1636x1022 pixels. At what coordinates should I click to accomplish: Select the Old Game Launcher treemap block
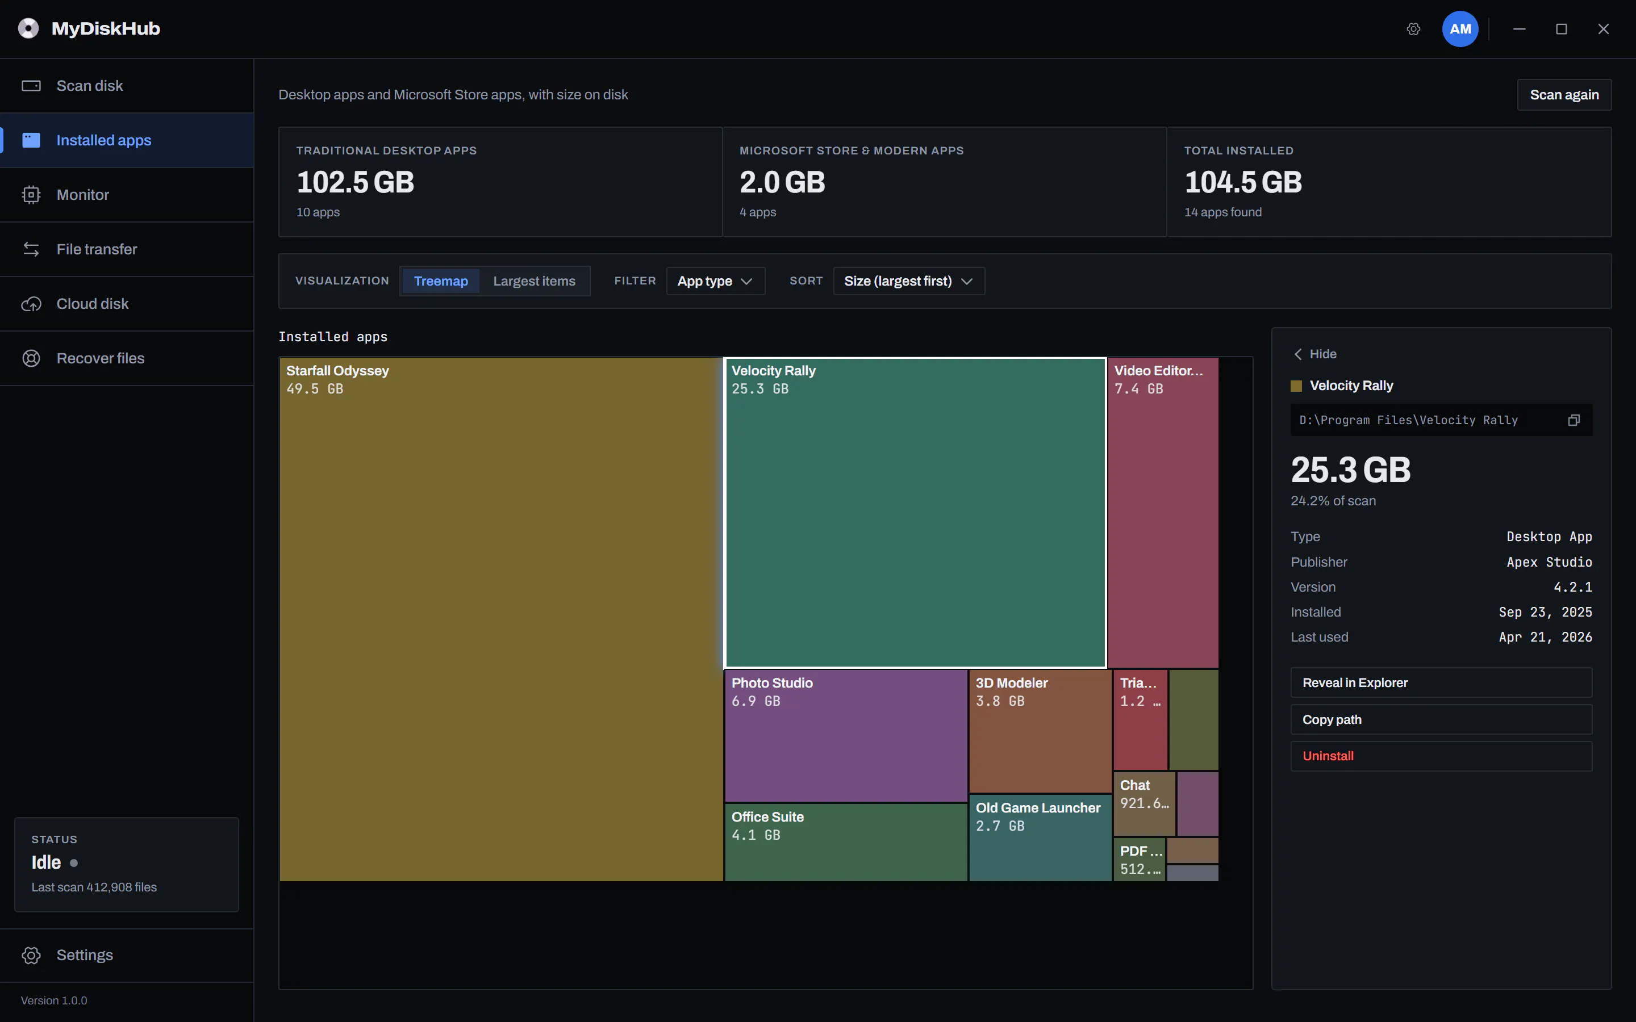coord(1040,838)
